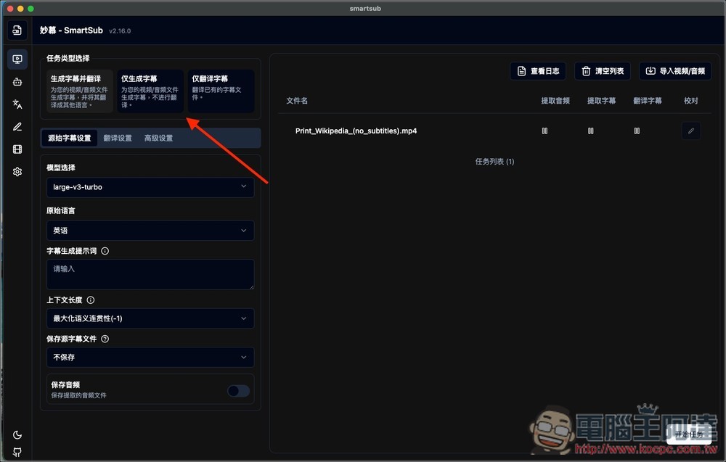This screenshot has width=726, height=462.
Task: Click the 导入视频/音频 button
Action: point(675,71)
